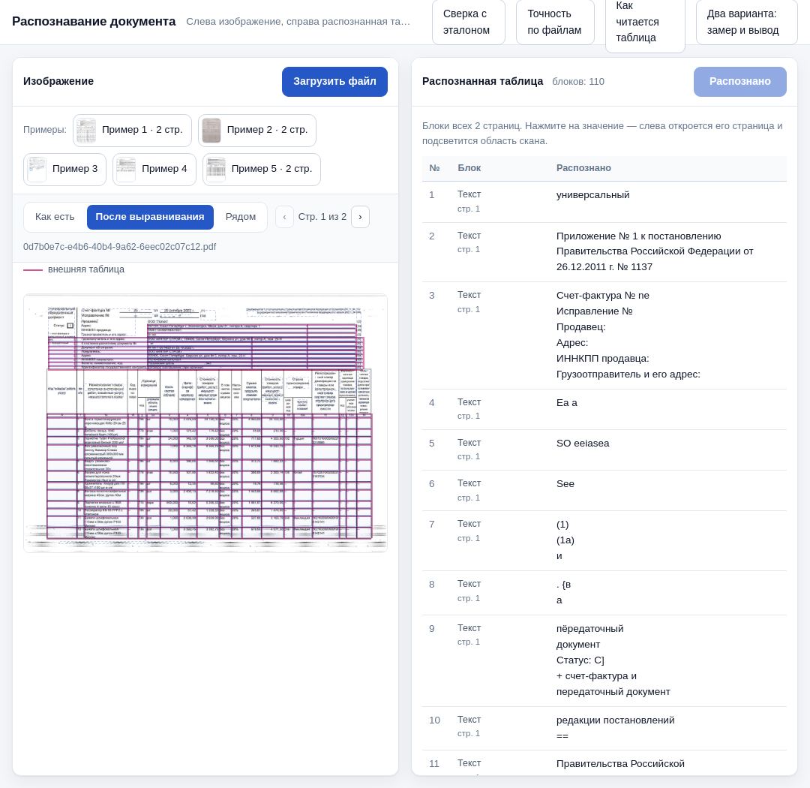
Task: Open "Два варианта: замер и вывод"
Action: tap(746, 22)
